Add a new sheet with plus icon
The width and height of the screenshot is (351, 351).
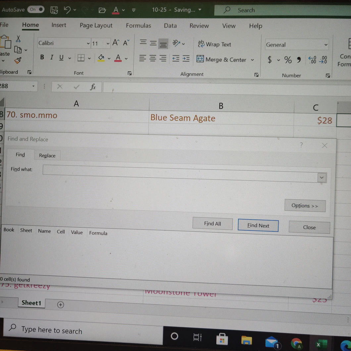click(x=61, y=305)
